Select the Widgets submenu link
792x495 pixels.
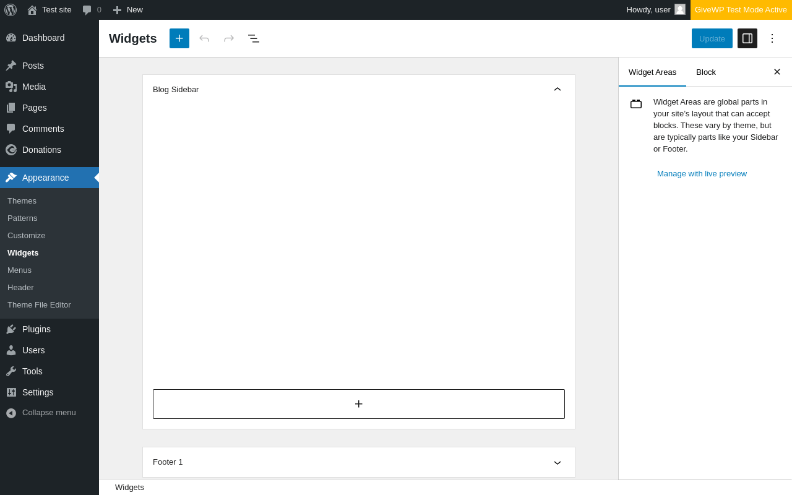[23, 252]
